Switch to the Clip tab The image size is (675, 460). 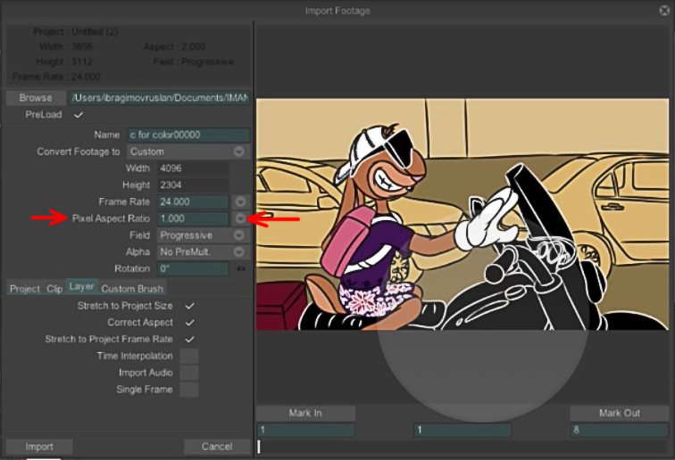click(54, 289)
